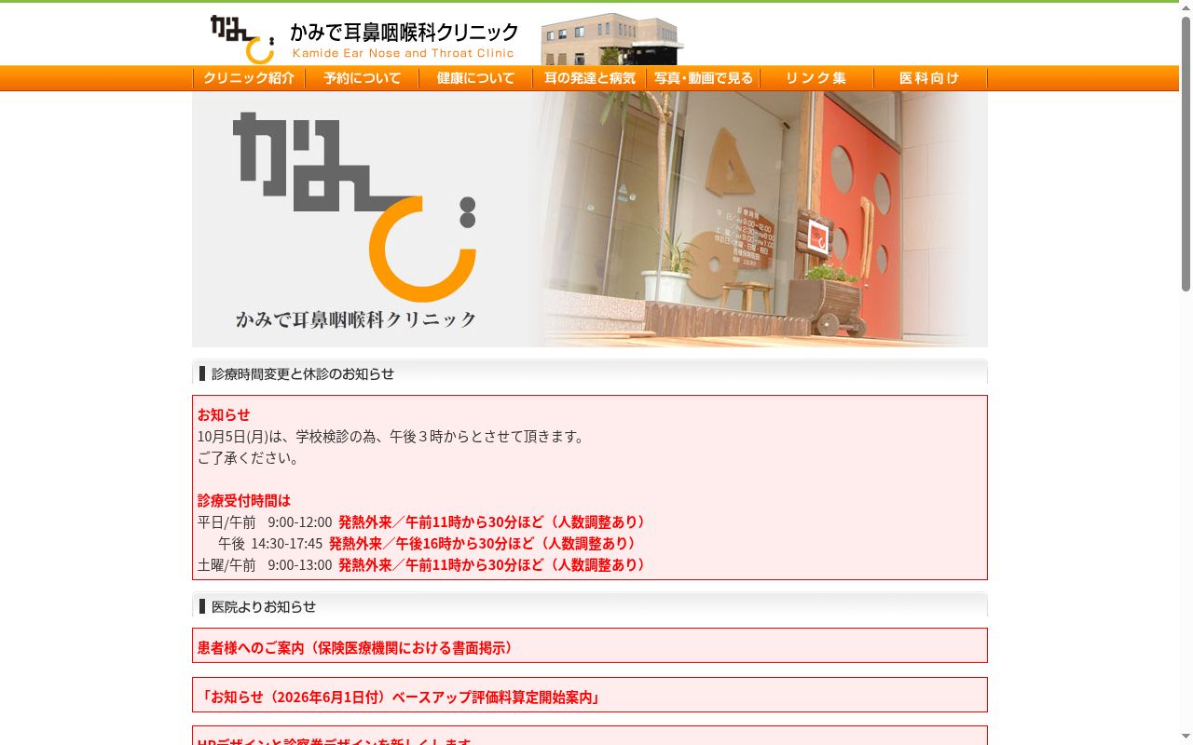Click the large clinic entrance banner image
This screenshot has width=1193, height=745.
(590, 219)
